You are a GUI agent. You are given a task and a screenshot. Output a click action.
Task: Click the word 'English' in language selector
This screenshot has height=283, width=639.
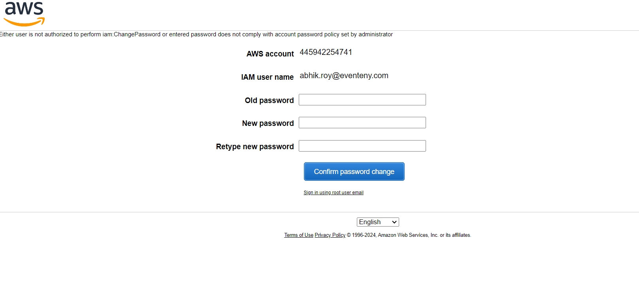(370, 222)
